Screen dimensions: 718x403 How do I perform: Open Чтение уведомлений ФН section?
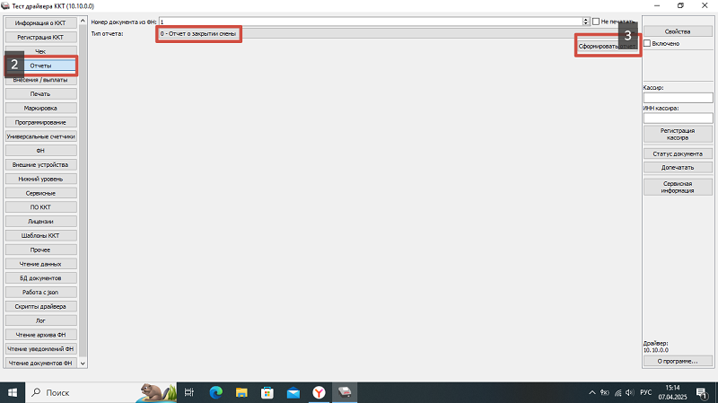[40, 349]
